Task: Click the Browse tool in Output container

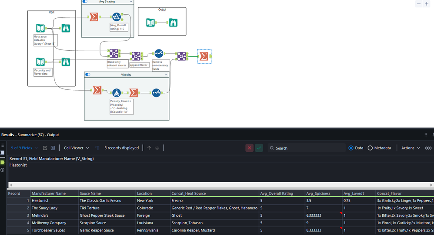Action: (173, 23)
